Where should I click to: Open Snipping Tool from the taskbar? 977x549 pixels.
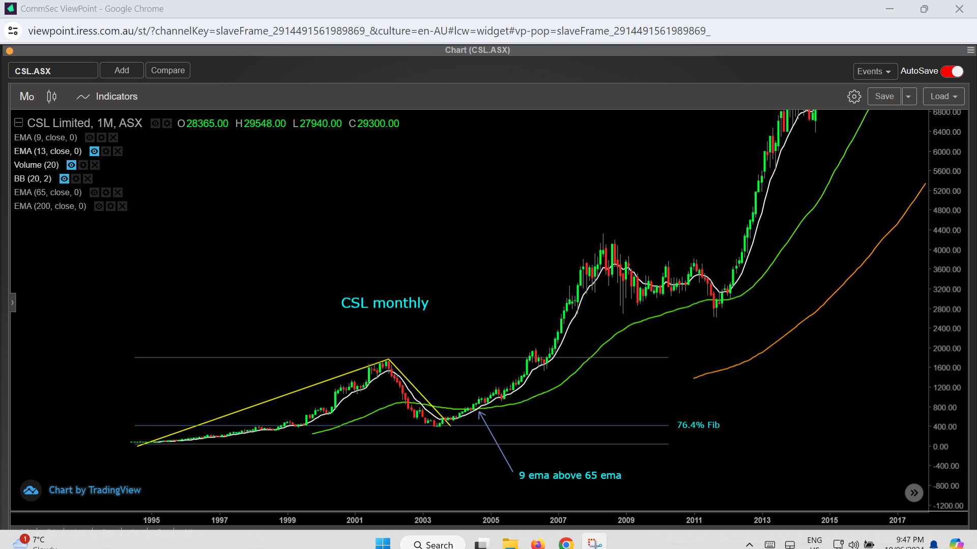coord(594,543)
